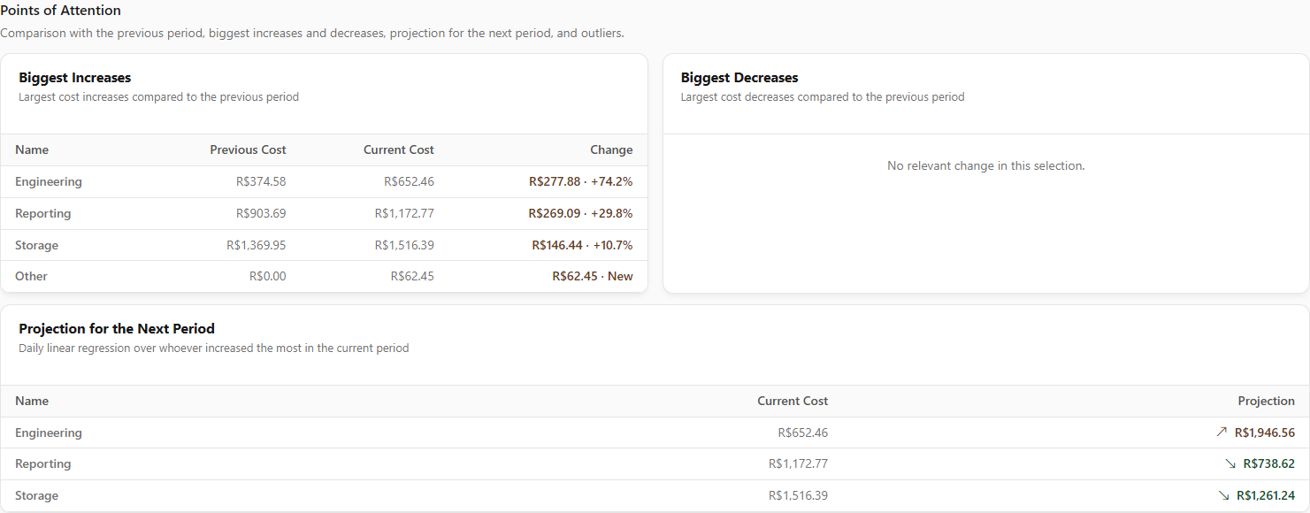The height and width of the screenshot is (513, 1310).
Task: Click change value R$269.09 · +29.8%
Action: tap(581, 213)
